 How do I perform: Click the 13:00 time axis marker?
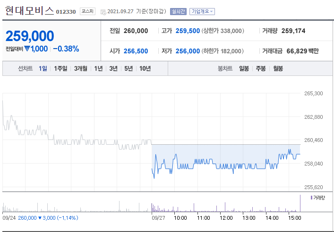[249, 218]
